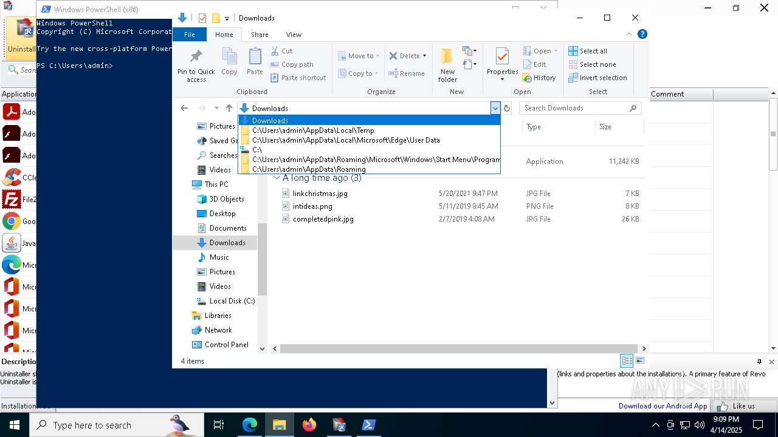Screen dimensions: 778x437
Task: Select Local Disk (C:) in navigation pane
Action: click(x=232, y=301)
